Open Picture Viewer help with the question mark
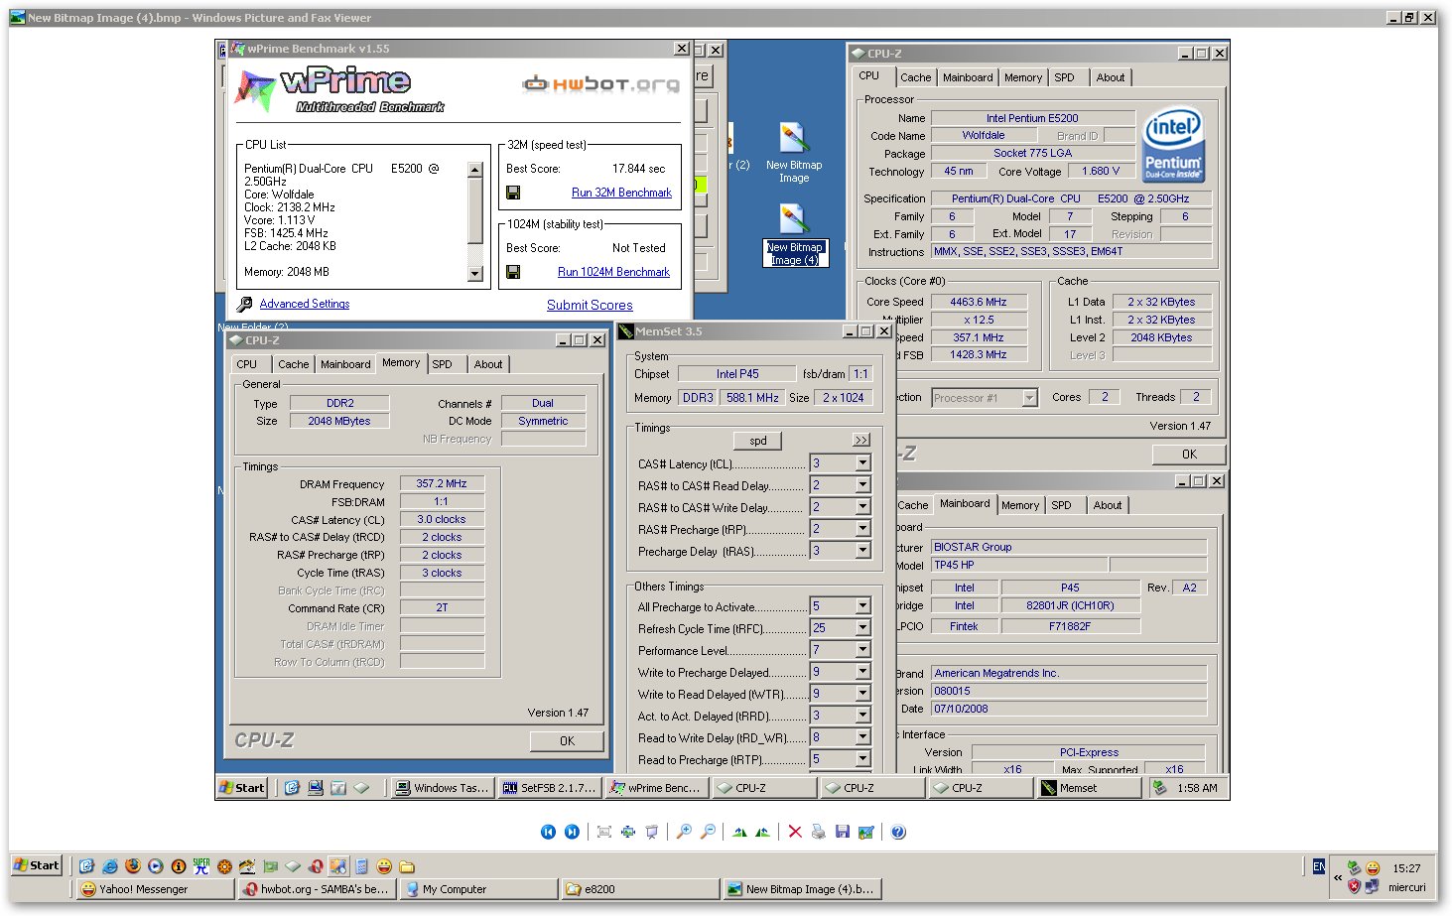This screenshot has width=1452, height=916. (x=898, y=832)
